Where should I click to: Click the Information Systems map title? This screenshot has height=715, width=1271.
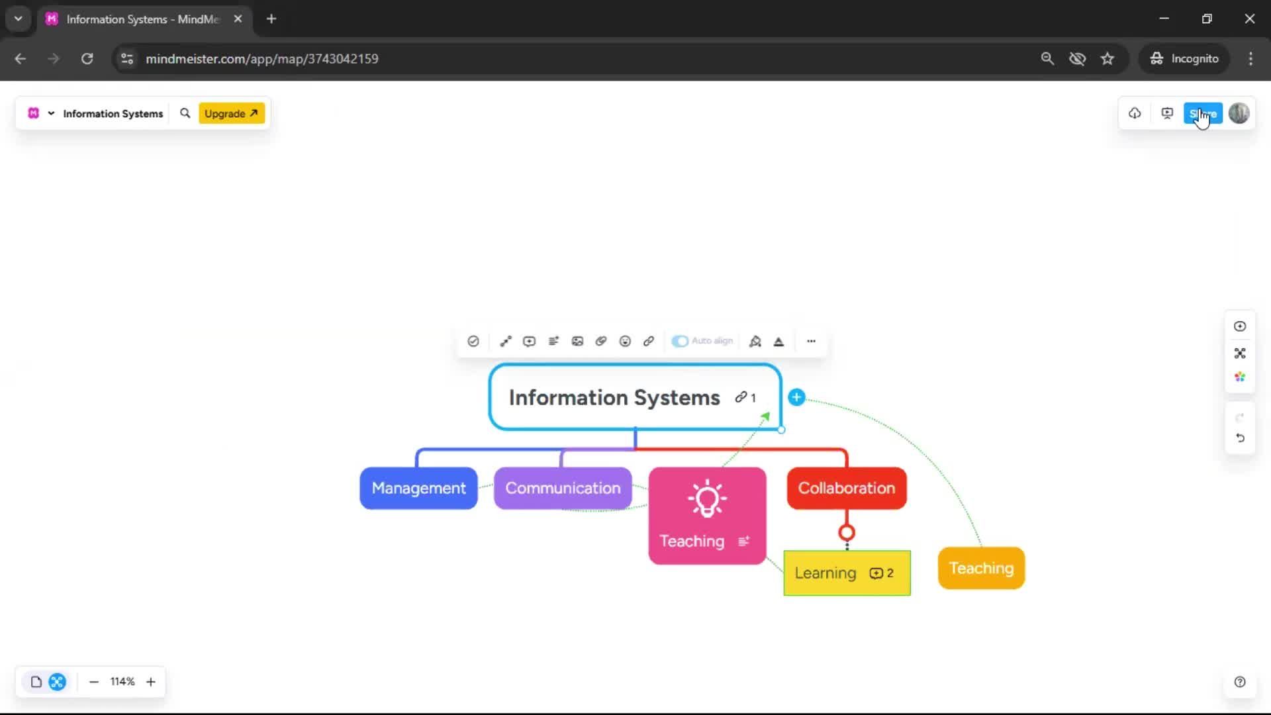(x=113, y=114)
